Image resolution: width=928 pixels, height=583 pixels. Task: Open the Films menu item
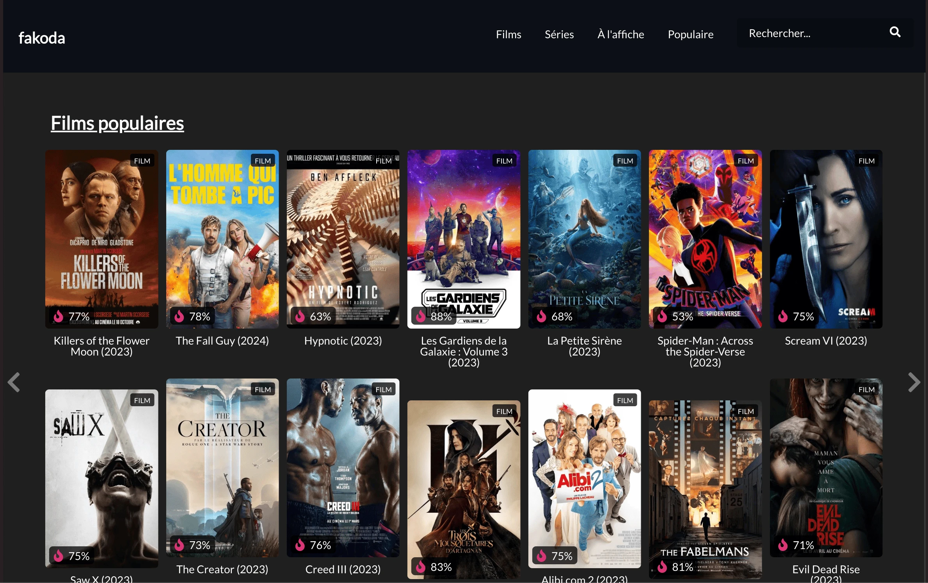[x=508, y=34]
